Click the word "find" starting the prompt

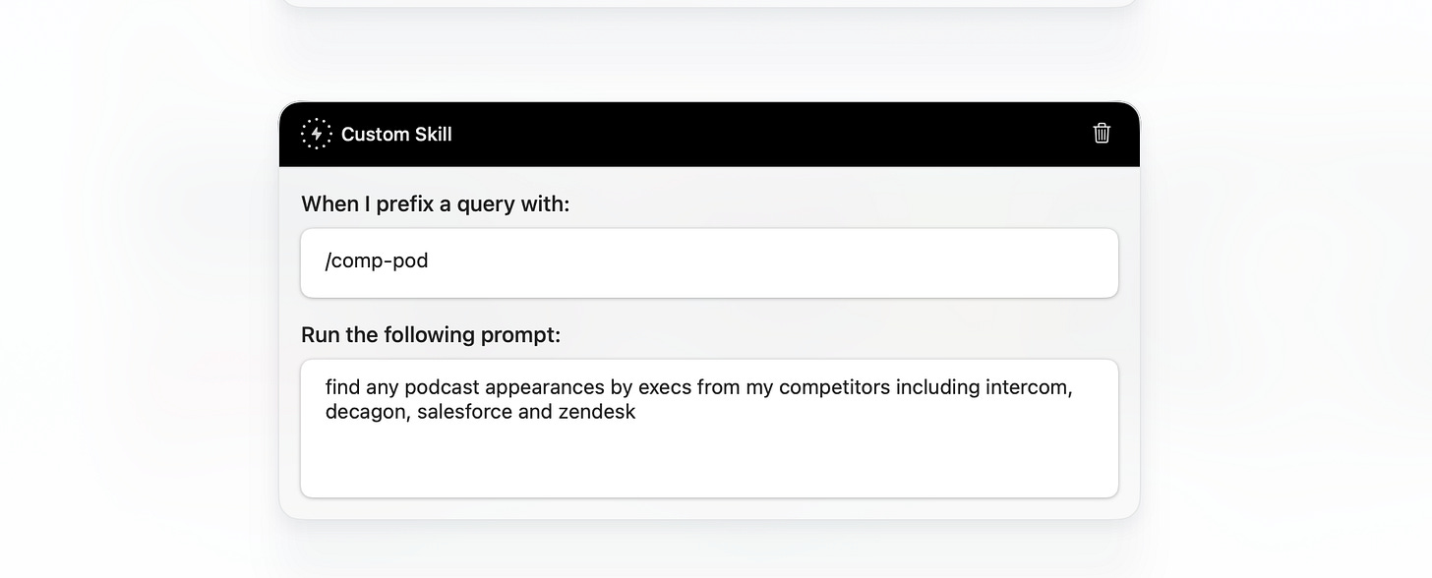342,387
